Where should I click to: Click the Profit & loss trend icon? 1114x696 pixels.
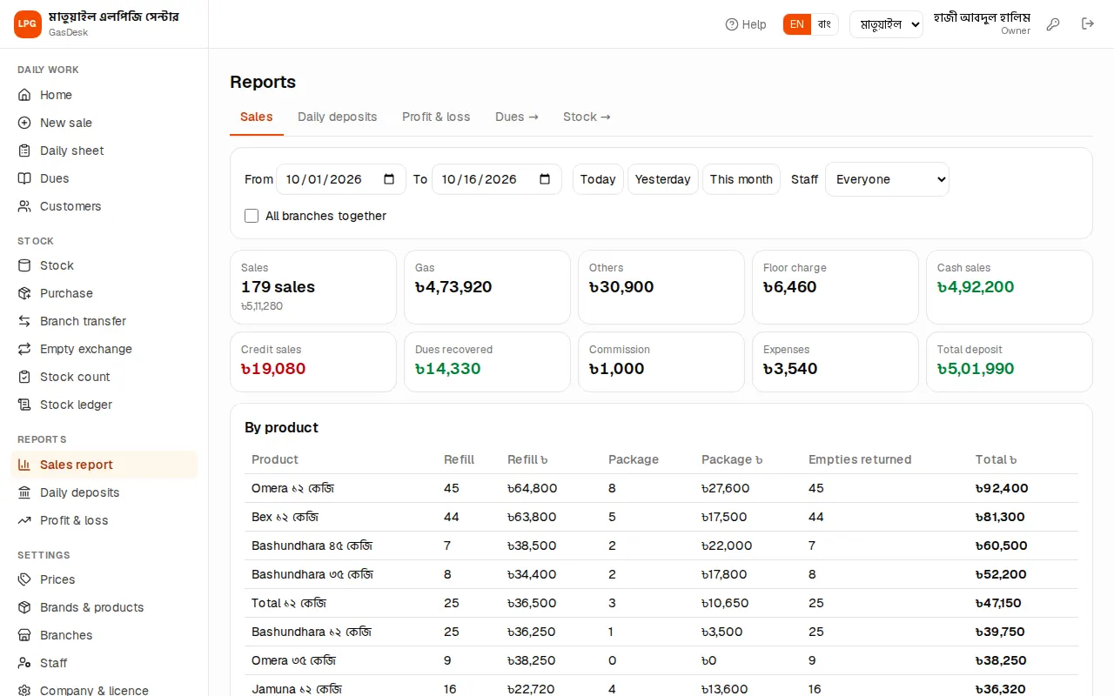click(x=24, y=520)
